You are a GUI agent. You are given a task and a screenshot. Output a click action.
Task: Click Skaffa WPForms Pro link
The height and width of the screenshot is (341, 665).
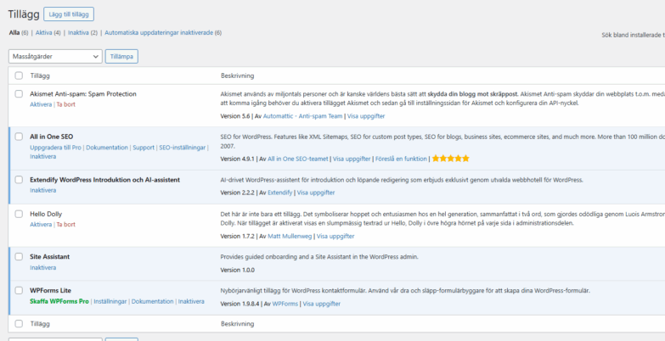point(59,301)
